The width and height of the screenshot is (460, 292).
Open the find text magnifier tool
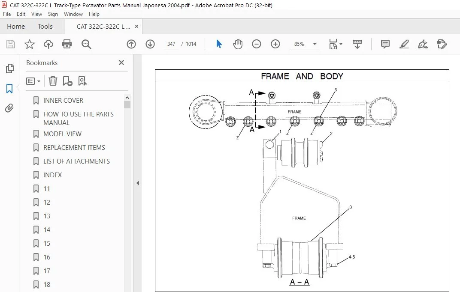[x=86, y=44]
